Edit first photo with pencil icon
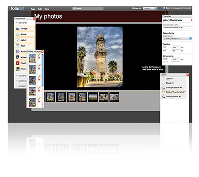The height and width of the screenshot is (177, 199). pos(39,54)
